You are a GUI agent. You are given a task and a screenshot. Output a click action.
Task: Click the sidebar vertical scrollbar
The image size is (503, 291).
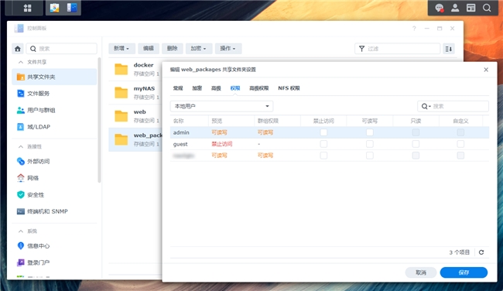[100, 120]
